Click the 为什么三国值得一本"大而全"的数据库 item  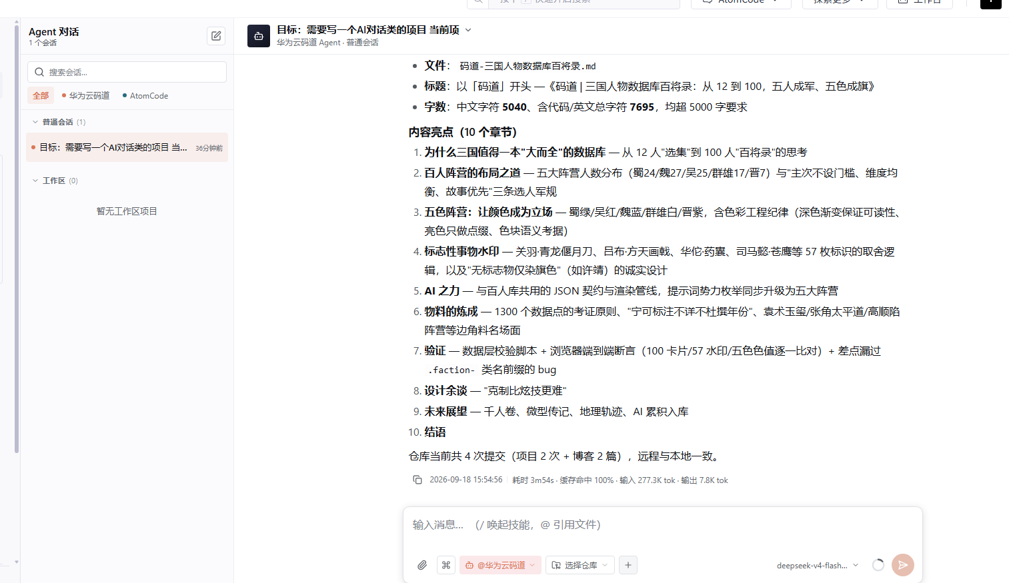click(x=616, y=152)
